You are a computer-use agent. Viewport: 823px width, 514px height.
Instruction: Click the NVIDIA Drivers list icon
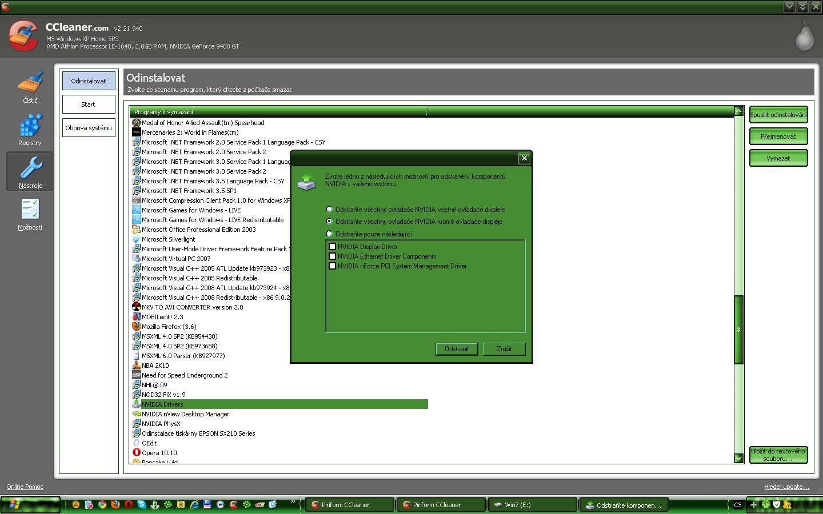point(136,404)
